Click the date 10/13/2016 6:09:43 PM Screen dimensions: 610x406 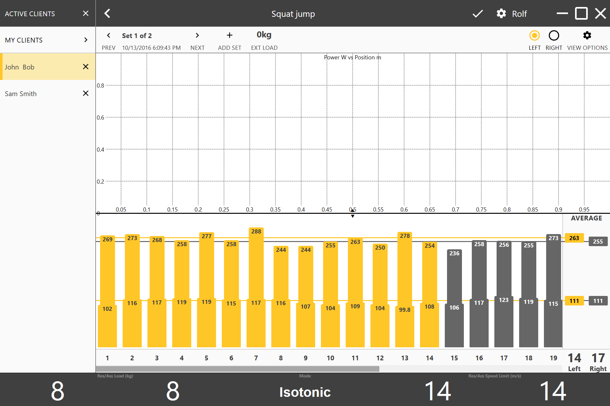151,48
